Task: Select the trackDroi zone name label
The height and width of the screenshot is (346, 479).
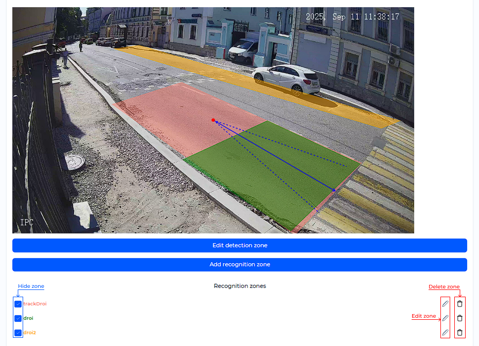Action: (x=35, y=304)
